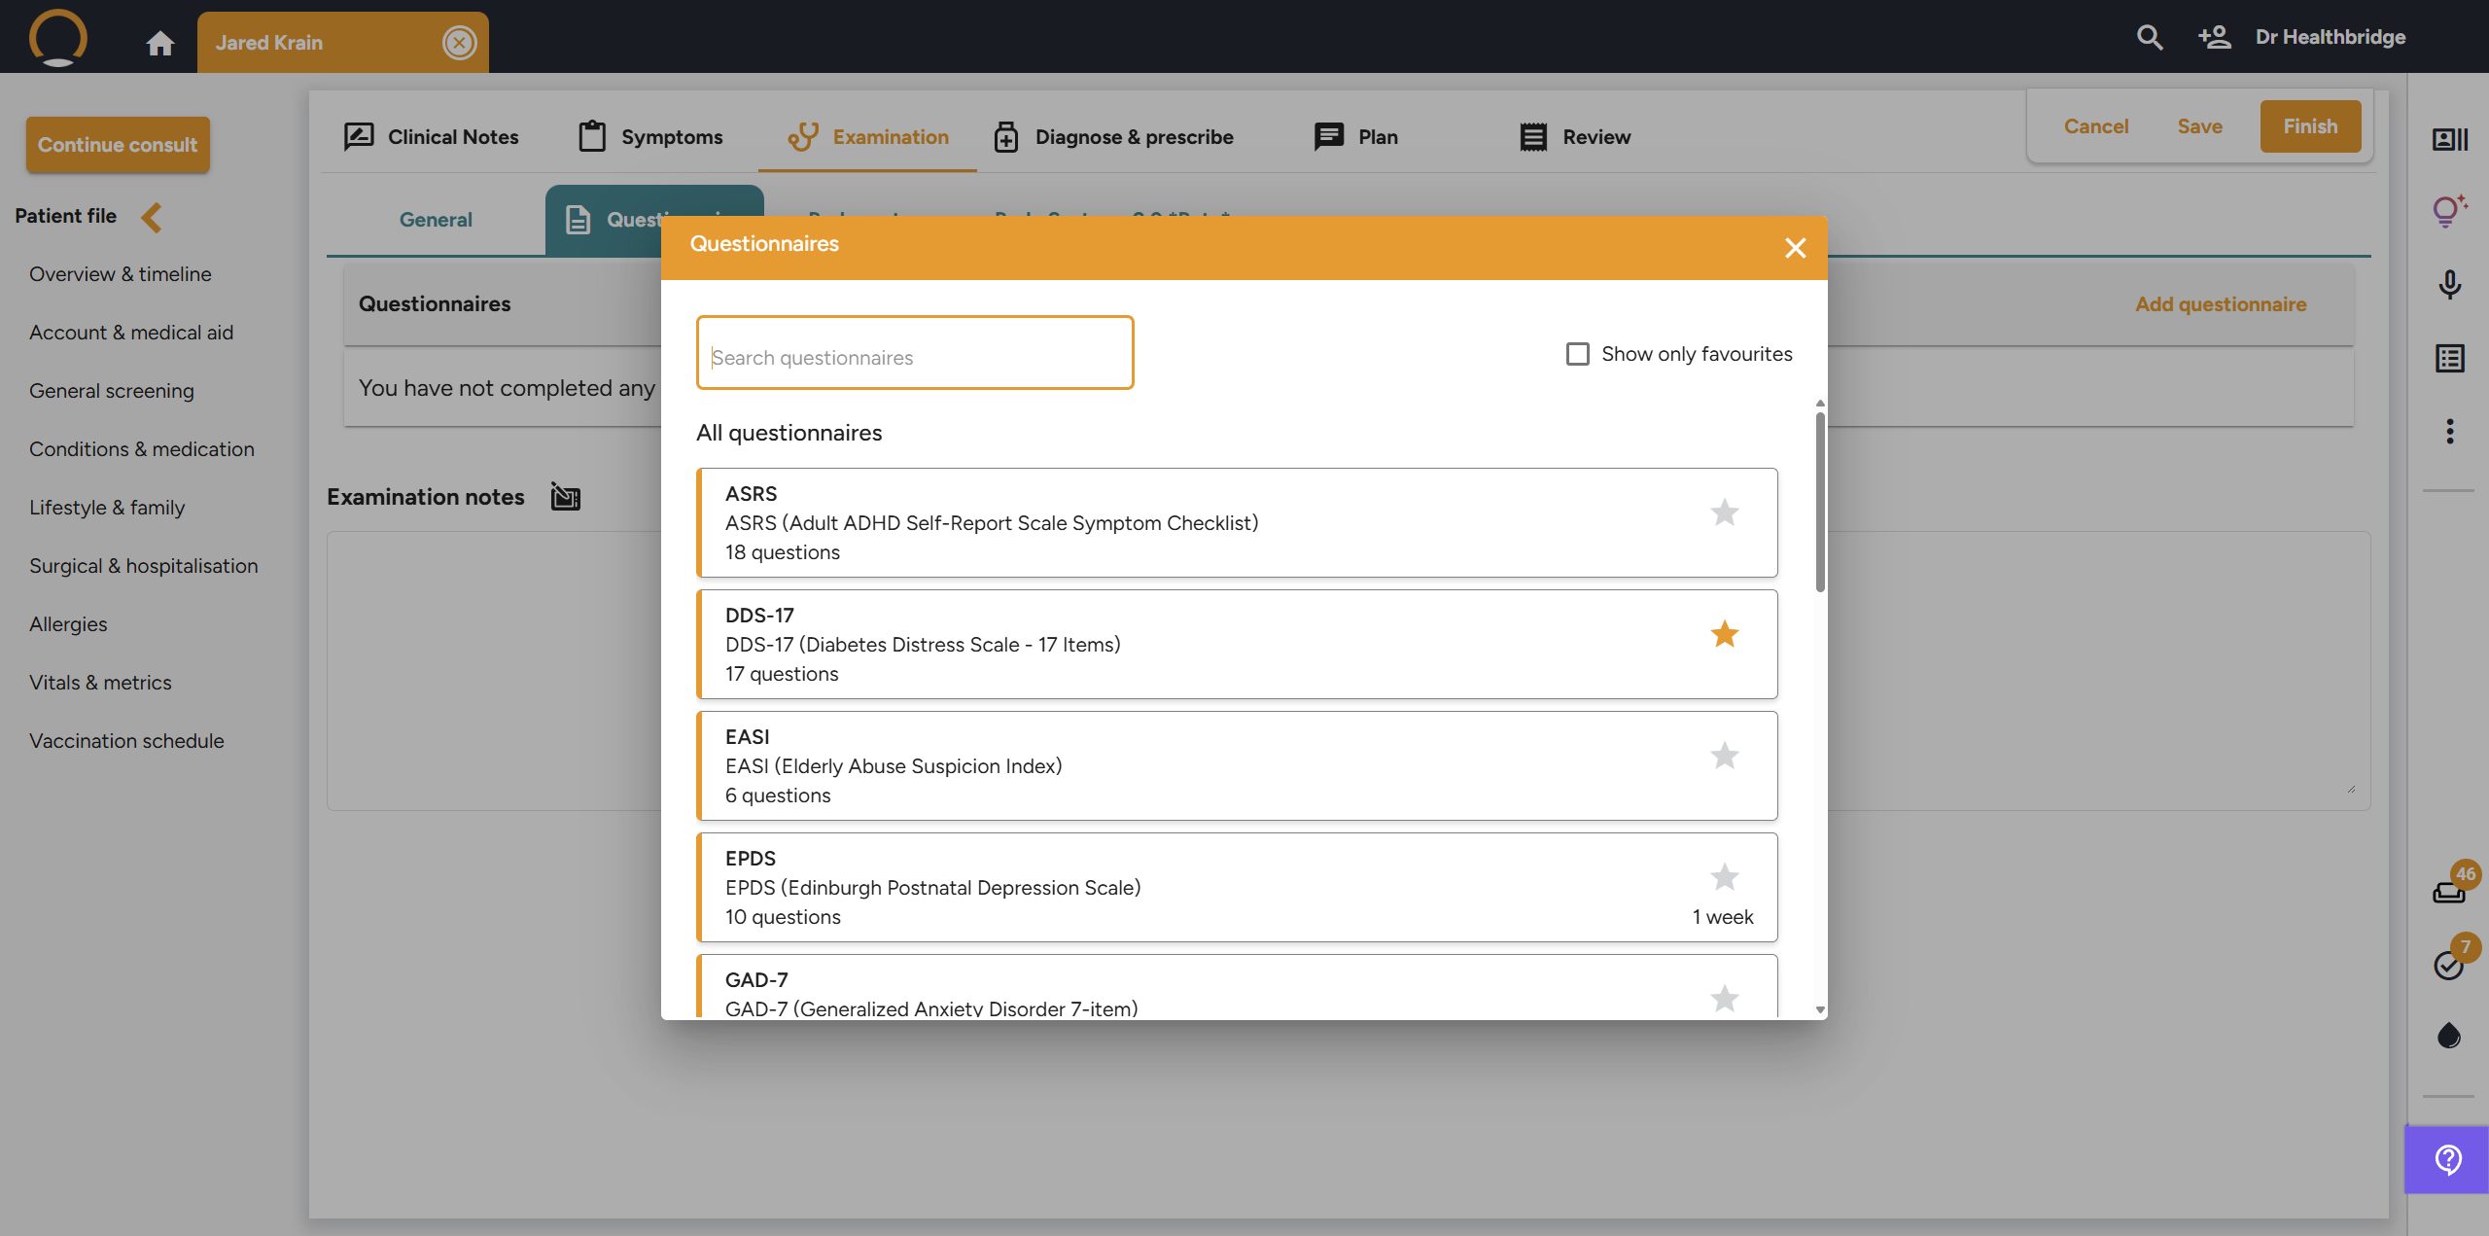Focus the Search questionnaires field
This screenshot has height=1236, width=2489.
(914, 357)
